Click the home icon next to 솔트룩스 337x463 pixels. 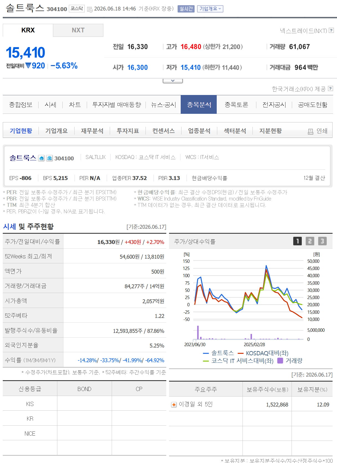click(x=41, y=158)
